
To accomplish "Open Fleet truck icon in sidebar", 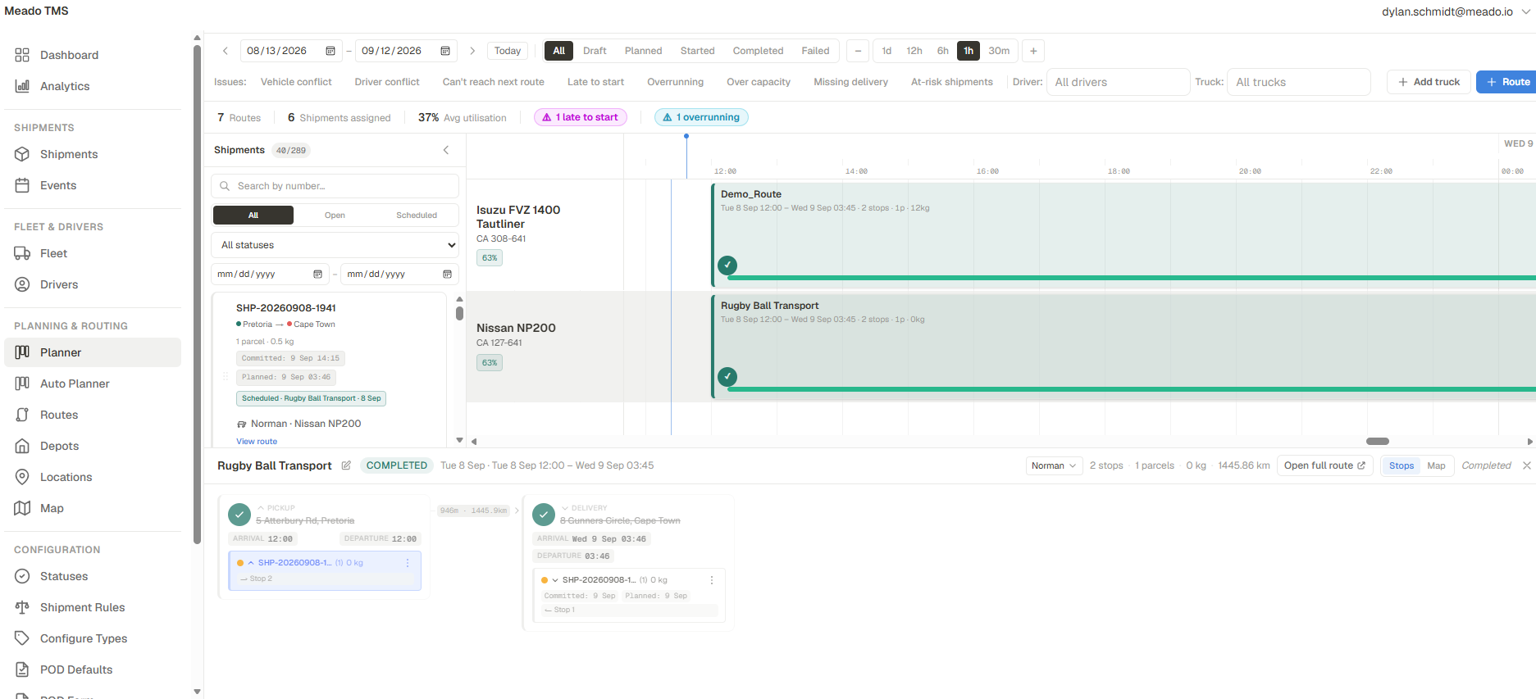I will [x=22, y=253].
